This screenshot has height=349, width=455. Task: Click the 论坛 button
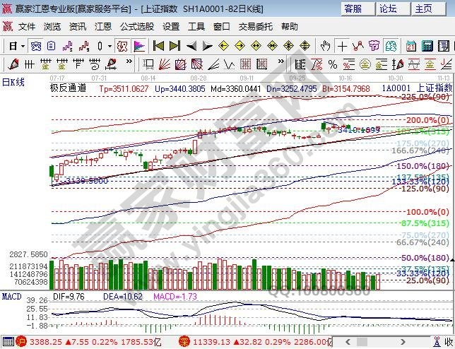(x=389, y=9)
